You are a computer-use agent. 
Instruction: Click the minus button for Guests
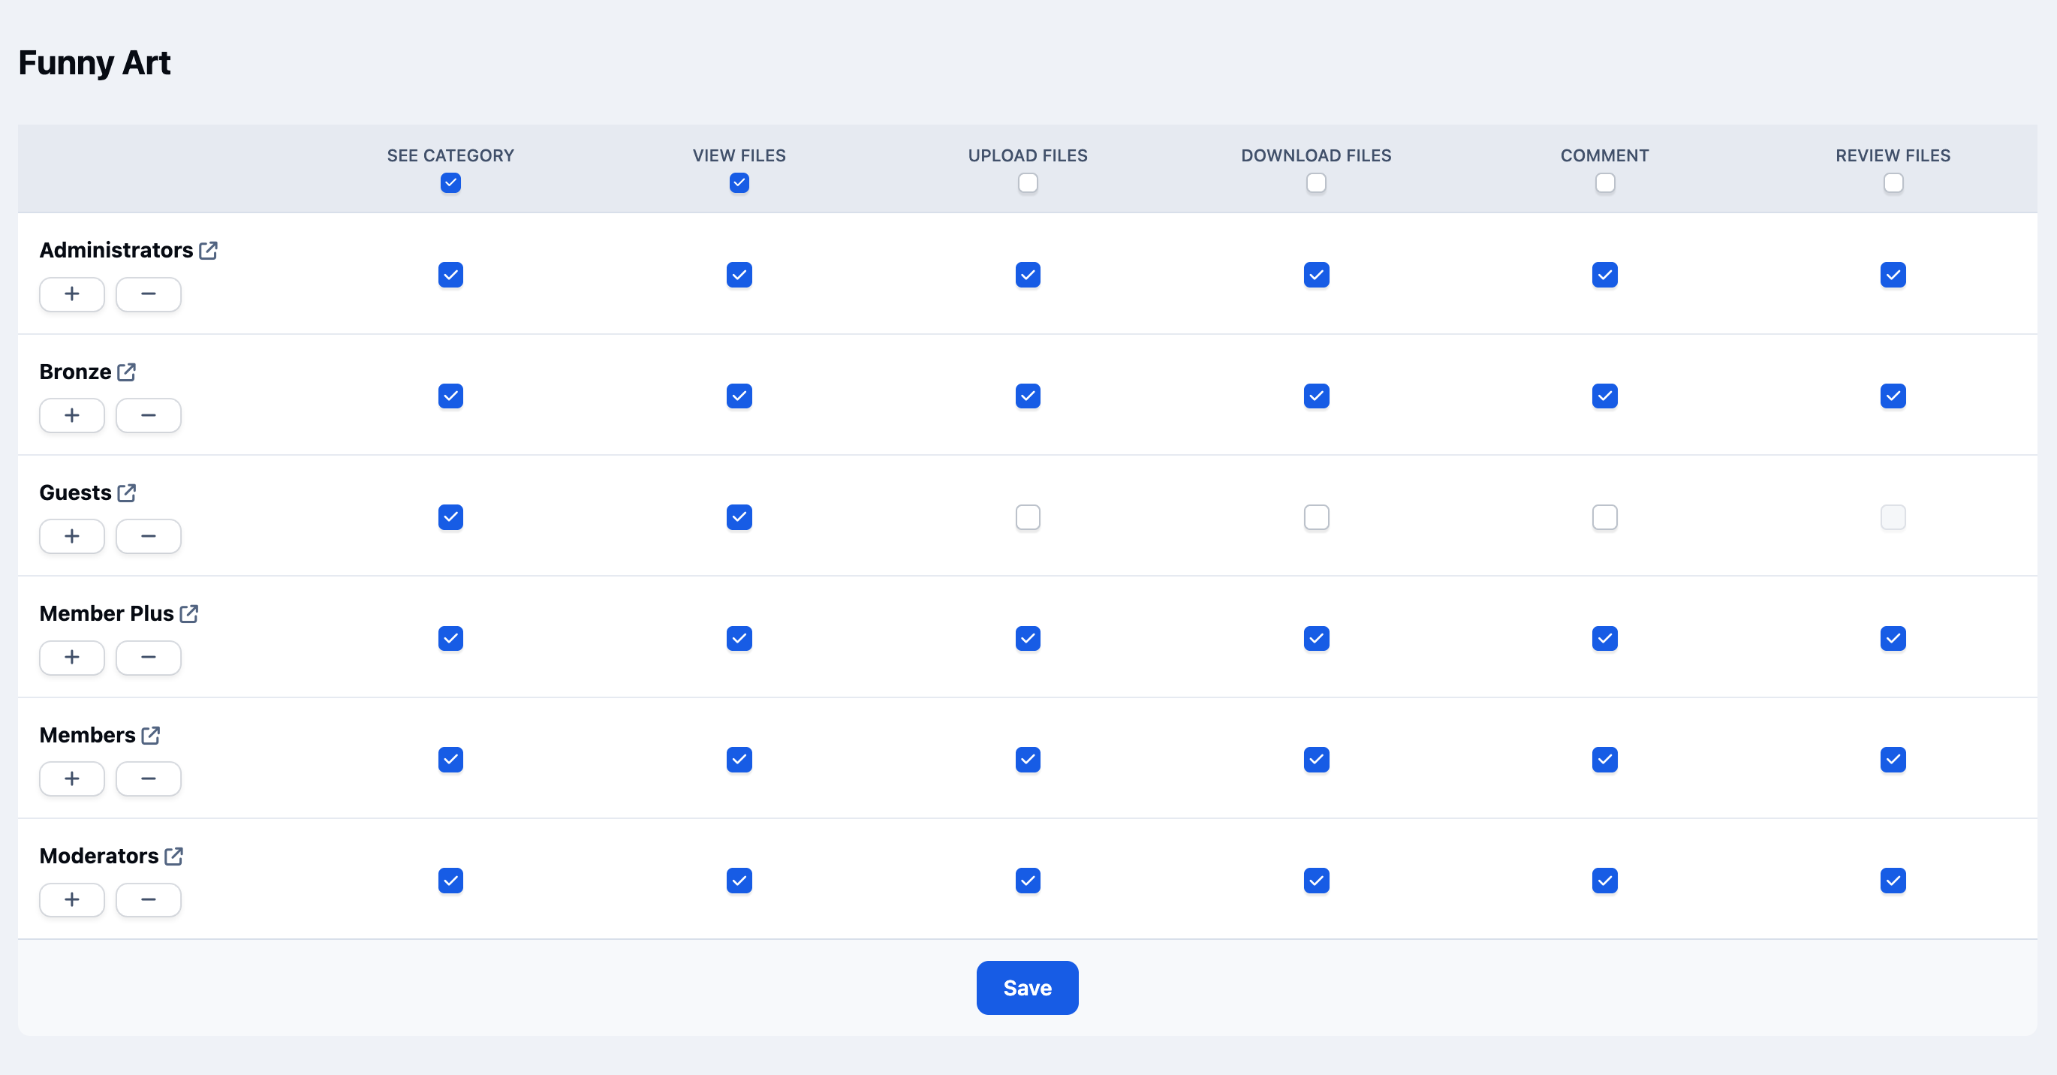click(149, 536)
